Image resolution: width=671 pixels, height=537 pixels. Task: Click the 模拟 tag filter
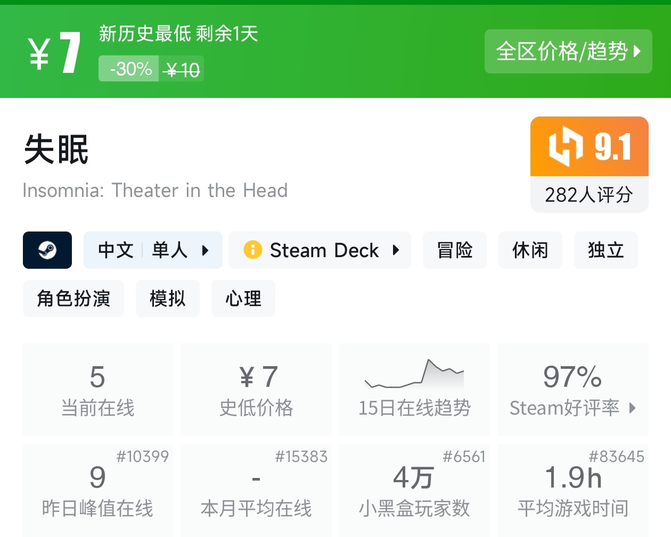click(167, 299)
